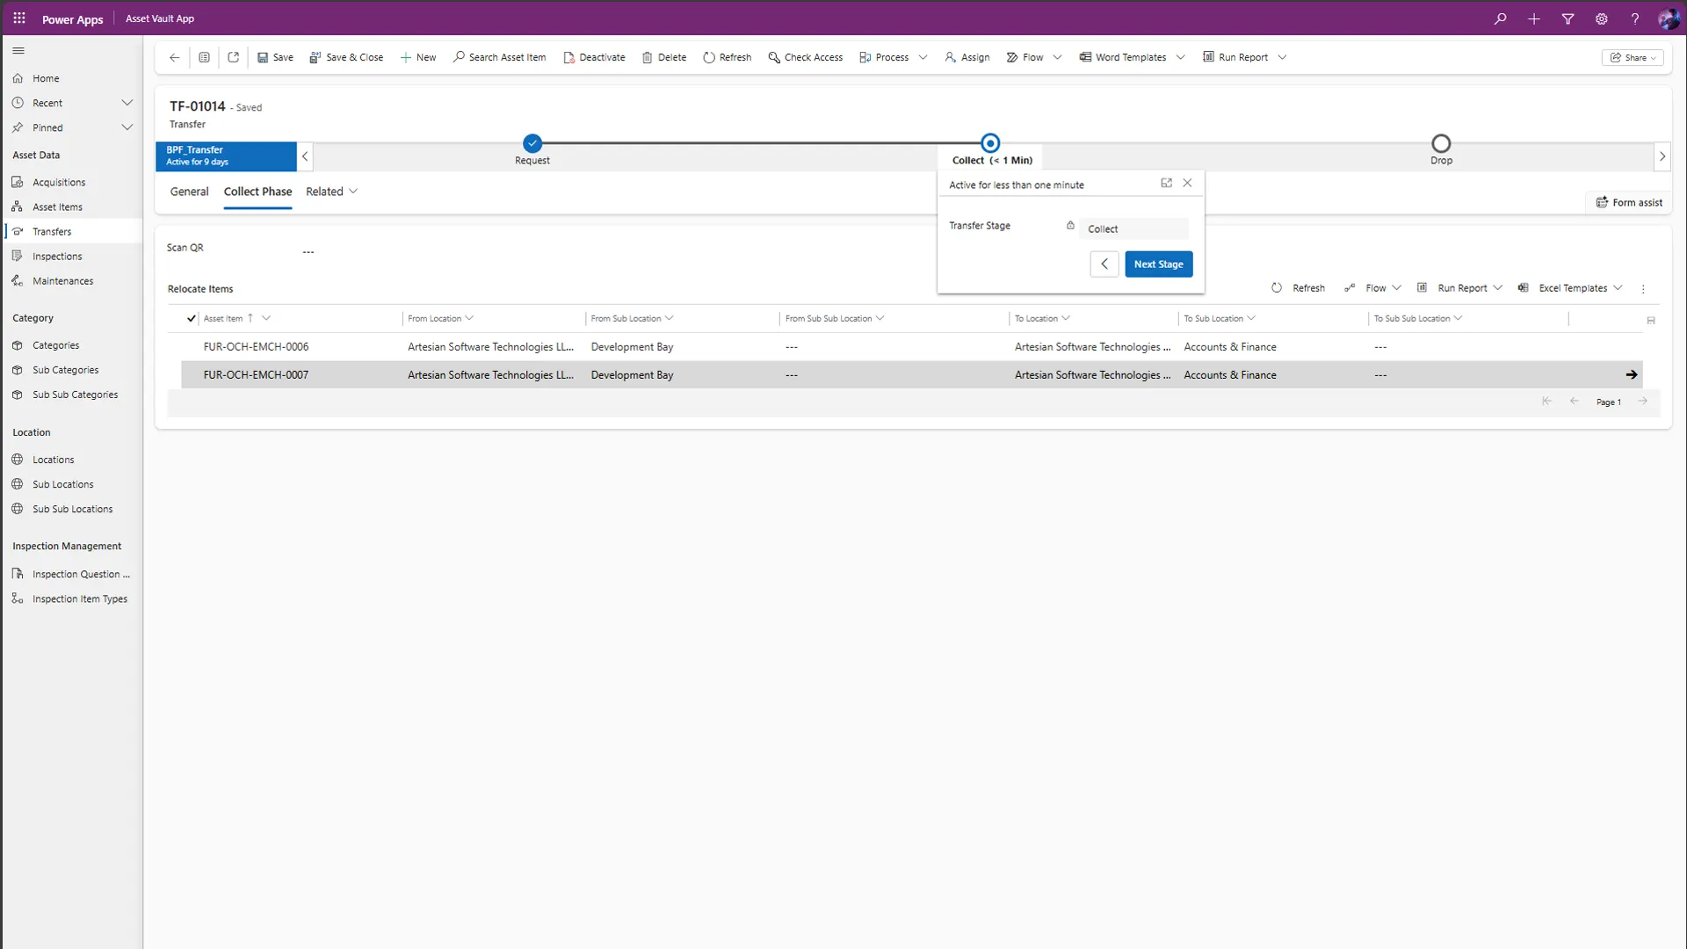
Task: Select the FUR-OCH-EMCH-0006 row
Action: (256, 347)
